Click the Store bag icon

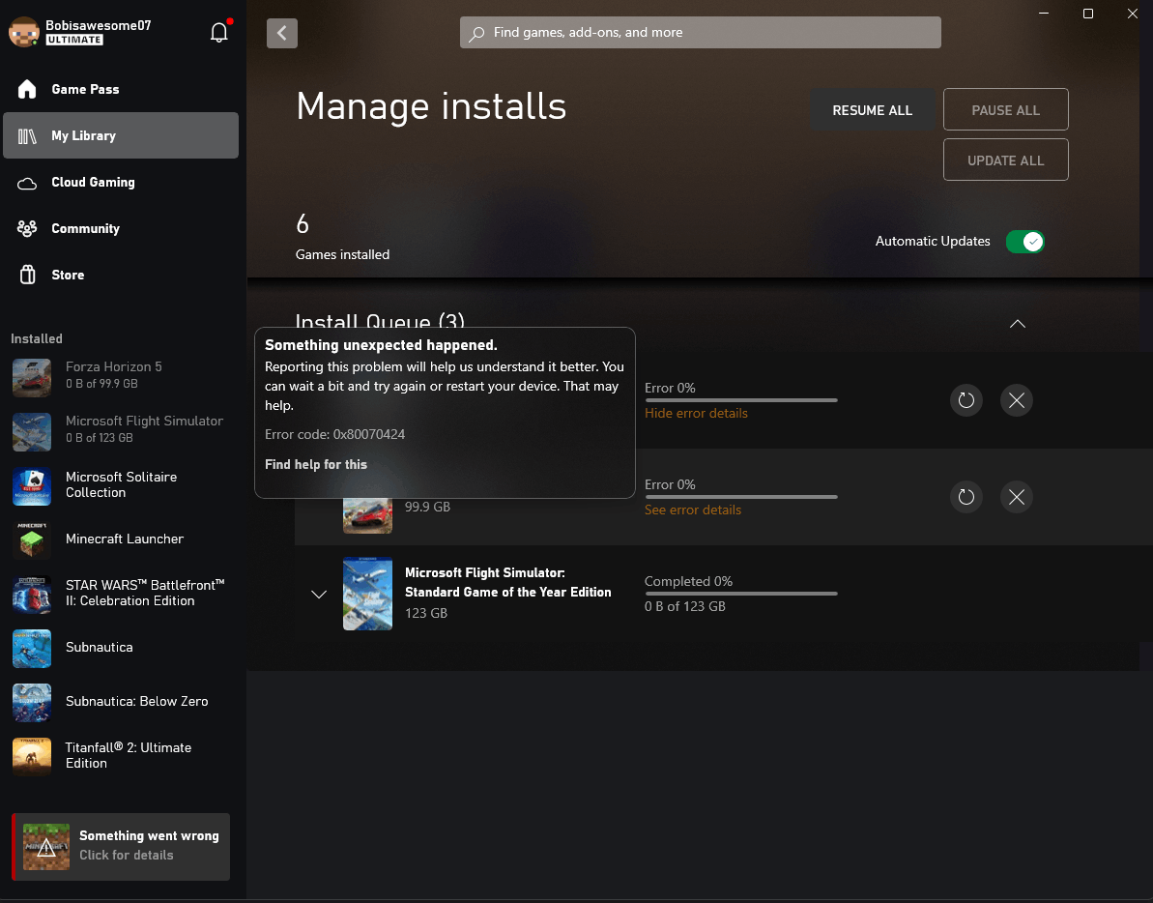[27, 275]
